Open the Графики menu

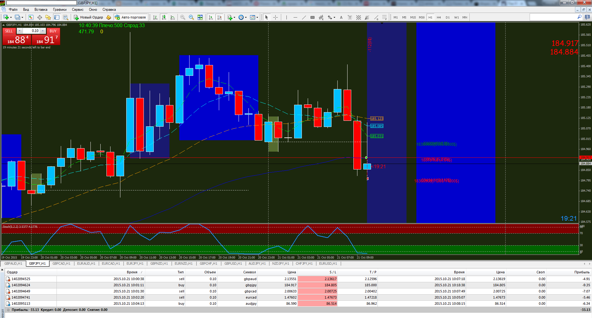point(60,10)
